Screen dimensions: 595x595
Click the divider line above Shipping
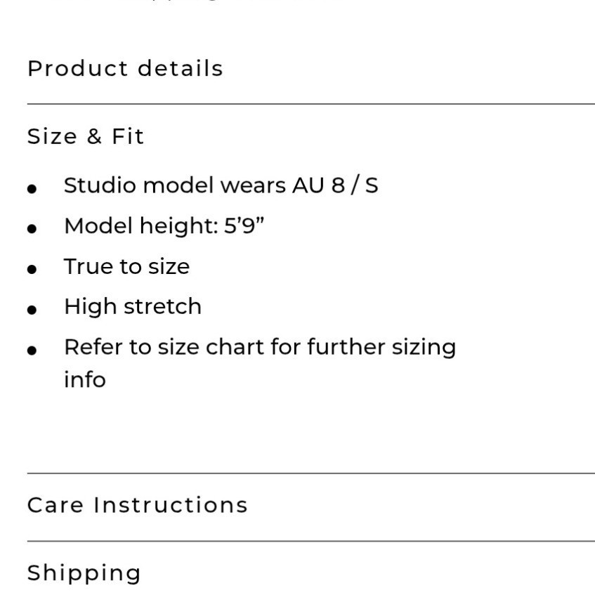[x=310, y=541]
